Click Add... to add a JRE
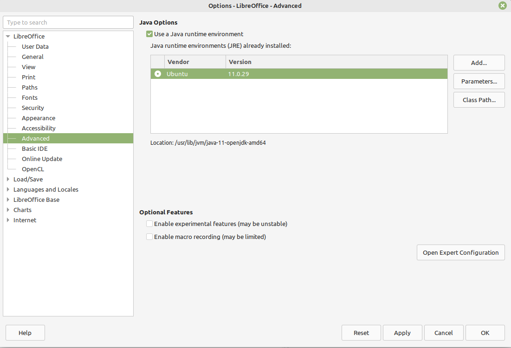This screenshot has height=348, width=511. click(x=479, y=63)
